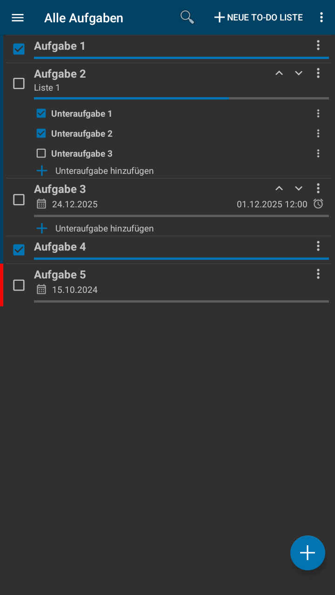Tap the alarm clock icon on Aufgabe 3
Screen dimensions: 335x595
coord(318,204)
